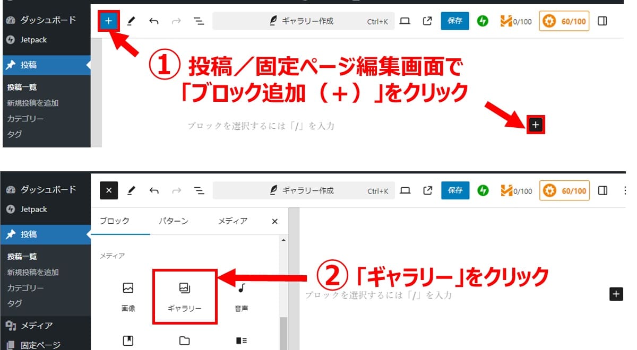637x350 pixels.
Task: Toggle document overview in the upper toolbar
Action: point(199,21)
